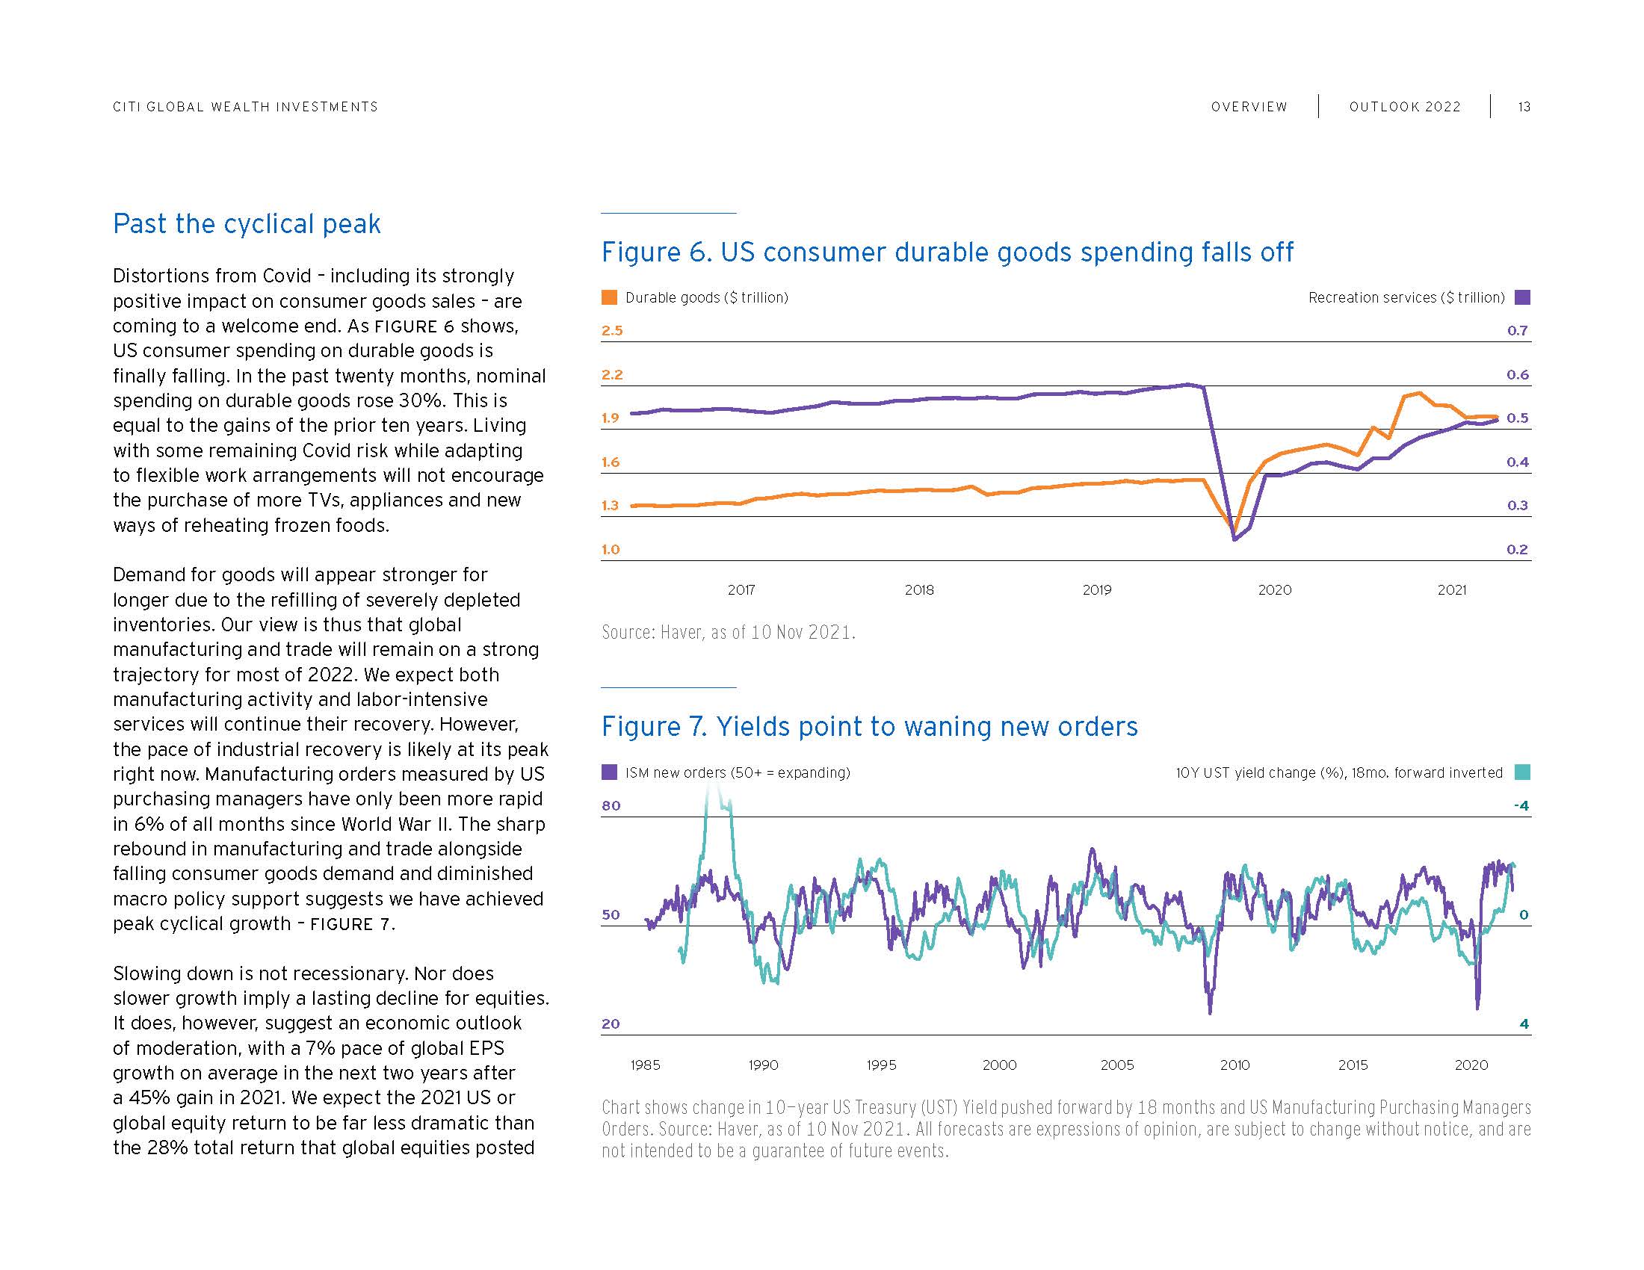Click the 2020 x-axis label in Figure 6

(1274, 590)
